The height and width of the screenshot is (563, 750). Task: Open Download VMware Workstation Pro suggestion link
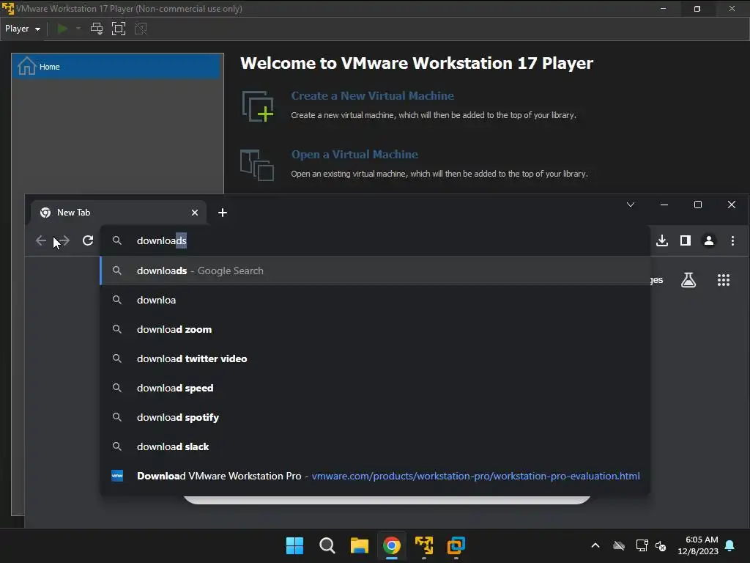tap(374, 476)
